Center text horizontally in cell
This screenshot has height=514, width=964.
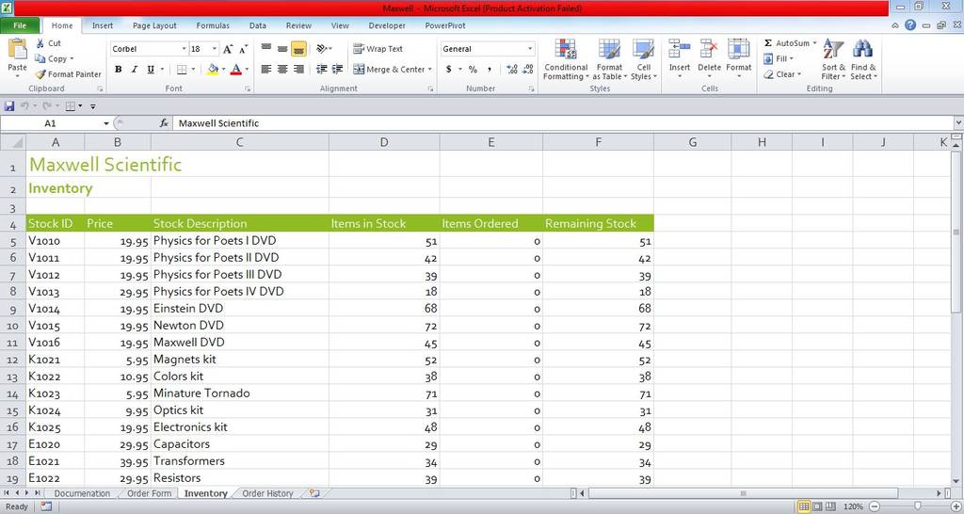pyautogui.click(x=282, y=70)
